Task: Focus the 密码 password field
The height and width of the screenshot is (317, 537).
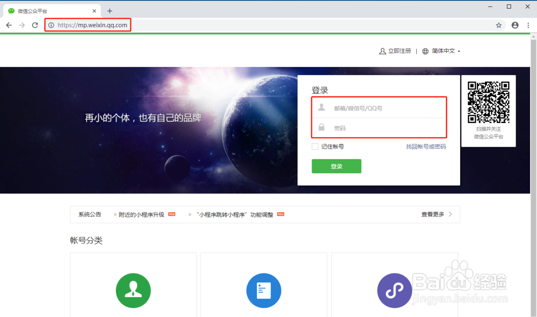Action: (x=379, y=128)
